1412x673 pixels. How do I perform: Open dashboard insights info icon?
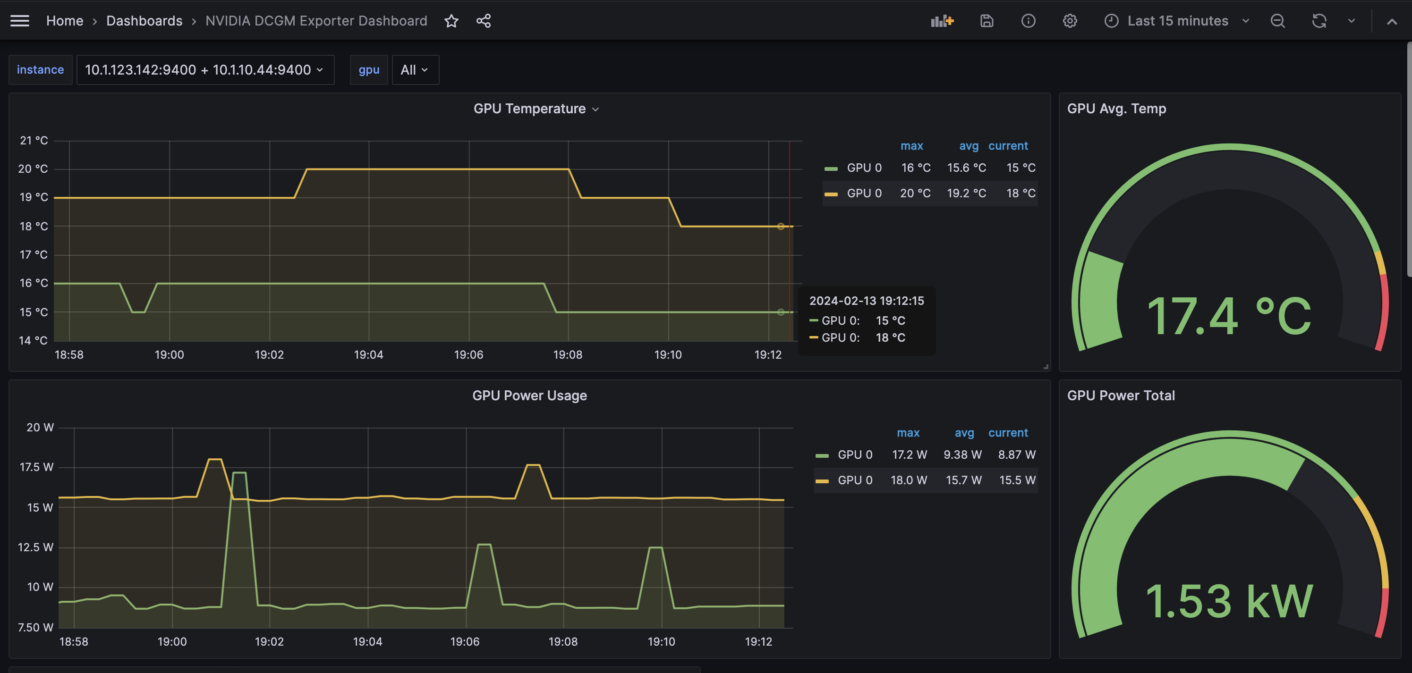coord(1029,21)
